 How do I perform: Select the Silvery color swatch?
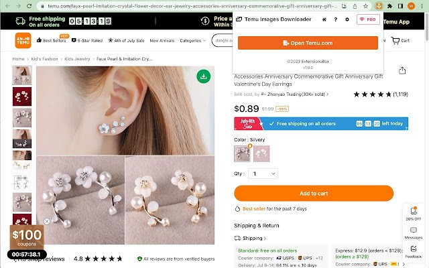tap(242, 153)
